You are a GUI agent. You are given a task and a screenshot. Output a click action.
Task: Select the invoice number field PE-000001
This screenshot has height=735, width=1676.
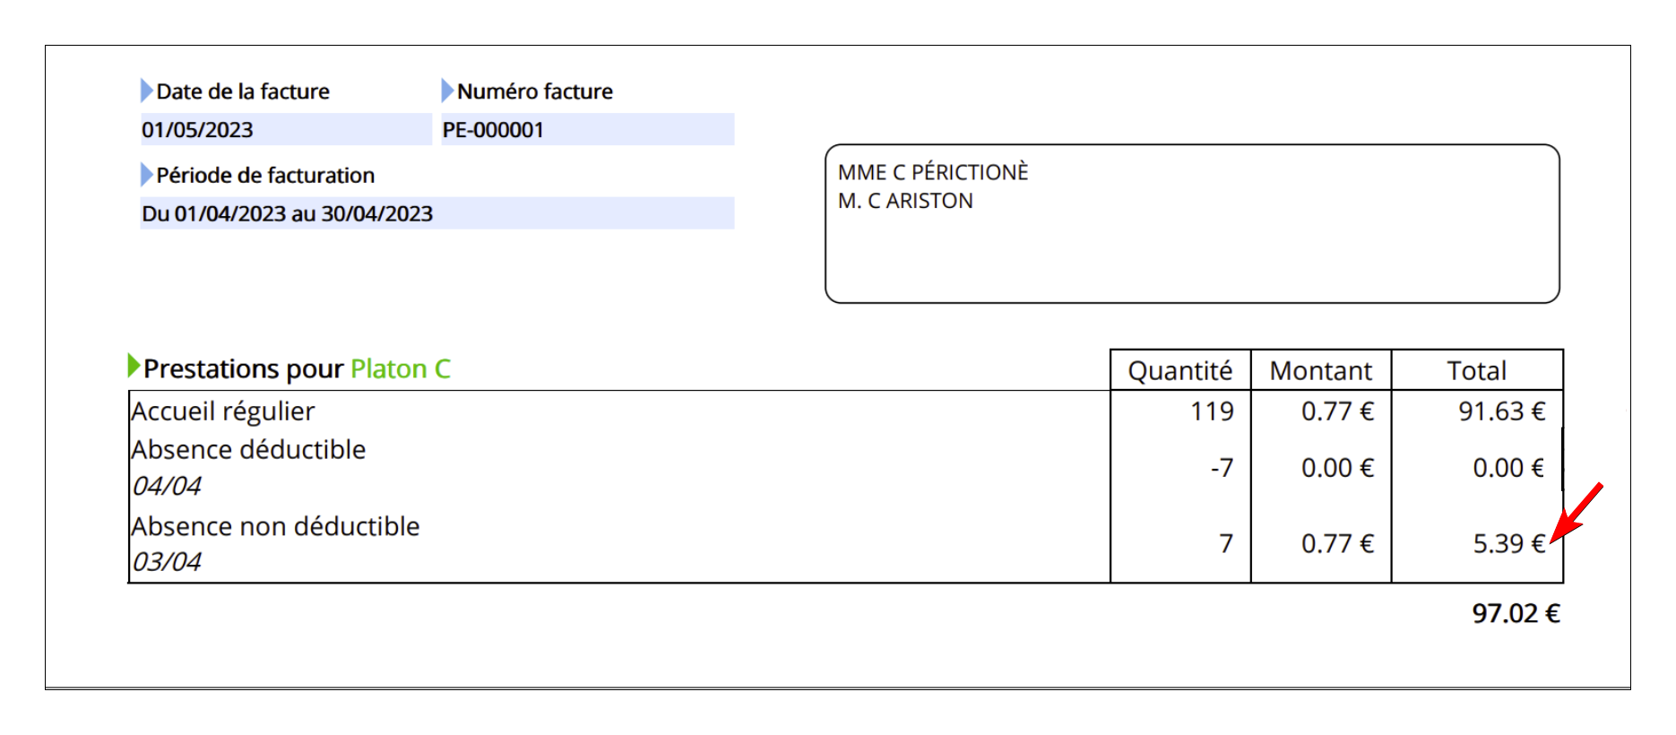588,129
